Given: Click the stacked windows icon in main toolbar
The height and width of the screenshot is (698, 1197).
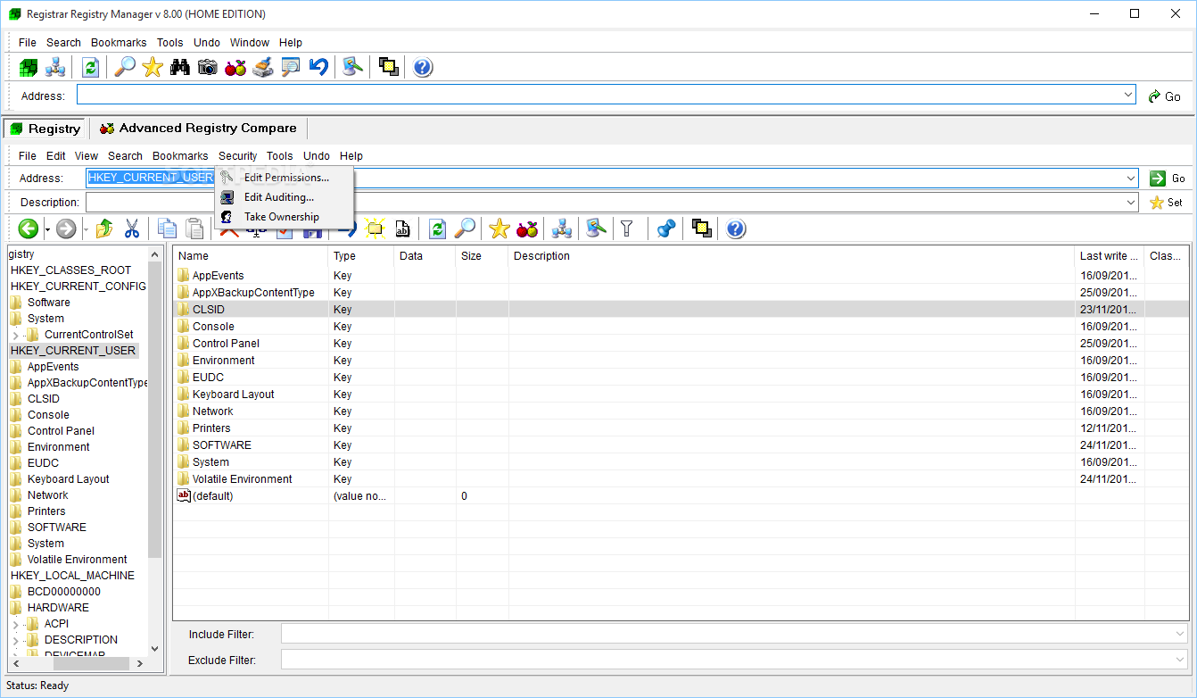Looking at the screenshot, I should (388, 67).
